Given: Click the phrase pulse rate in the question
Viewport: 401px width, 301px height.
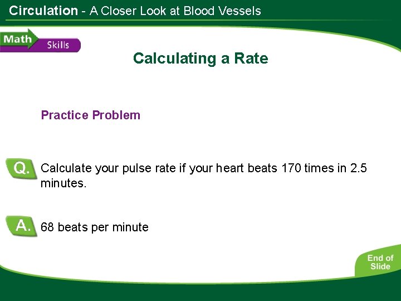Looking at the screenshot, I should 150,168.
